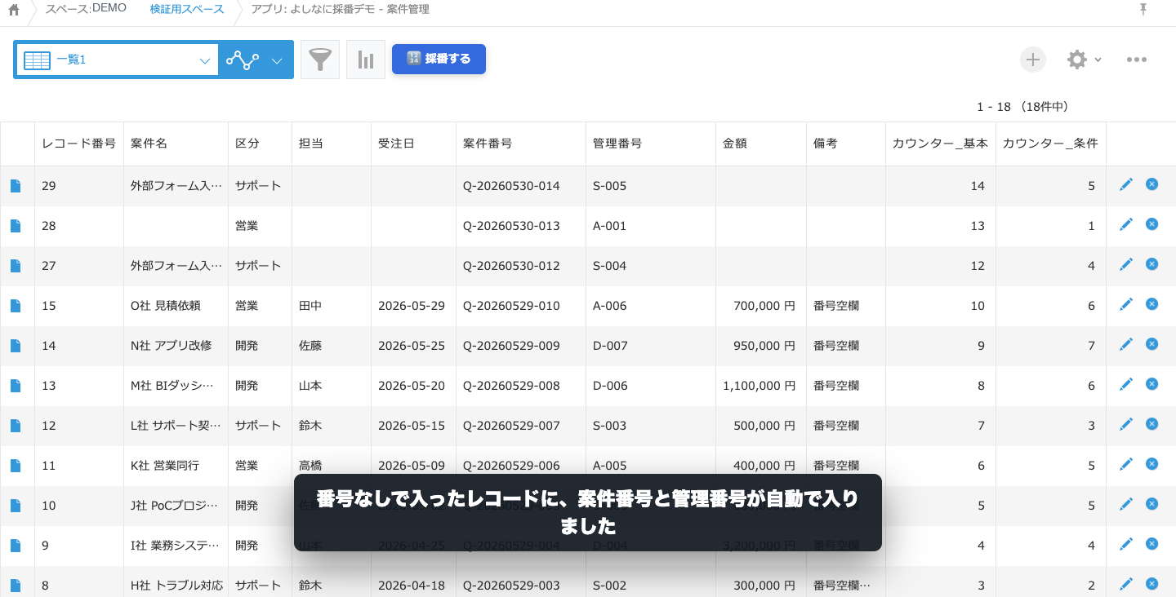Click case name O社 見積依頼

coord(166,306)
